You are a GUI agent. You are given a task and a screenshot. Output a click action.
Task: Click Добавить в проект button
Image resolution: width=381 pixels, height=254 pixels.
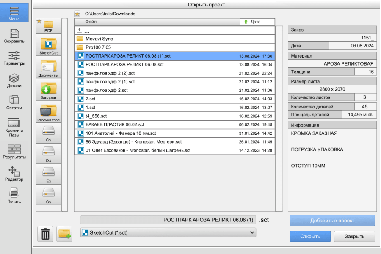[332, 221]
